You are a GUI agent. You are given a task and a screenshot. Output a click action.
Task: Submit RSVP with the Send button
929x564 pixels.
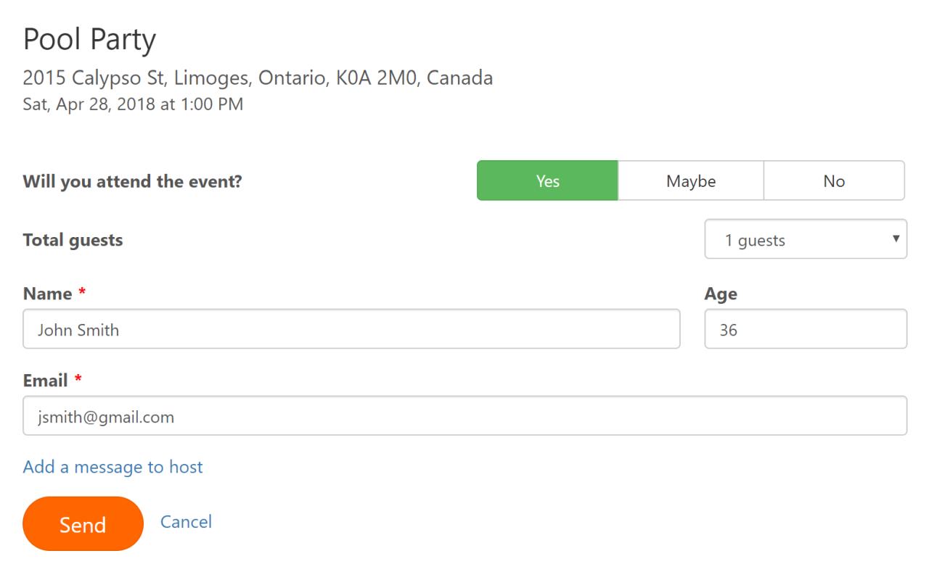pyautogui.click(x=83, y=523)
